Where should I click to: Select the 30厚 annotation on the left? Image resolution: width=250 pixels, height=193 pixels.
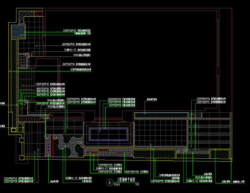tap(80, 69)
